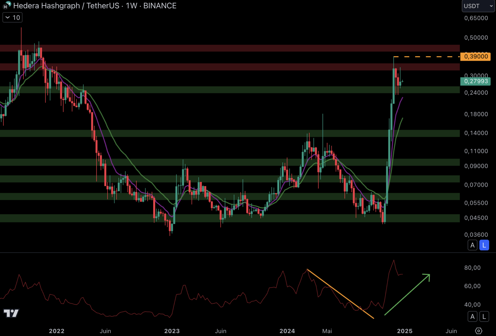This screenshot has height=336, width=496.
Task: Click the 80,00 RSI axis label
Action: click(x=472, y=268)
